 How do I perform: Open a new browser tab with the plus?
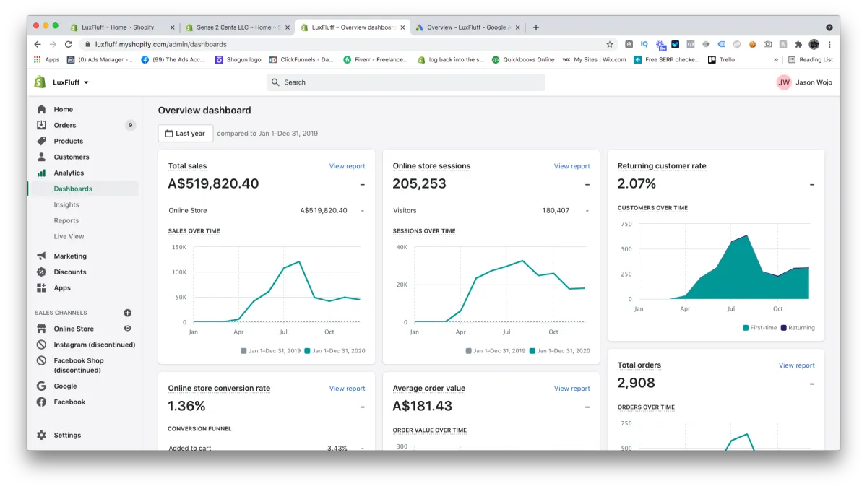pos(535,27)
